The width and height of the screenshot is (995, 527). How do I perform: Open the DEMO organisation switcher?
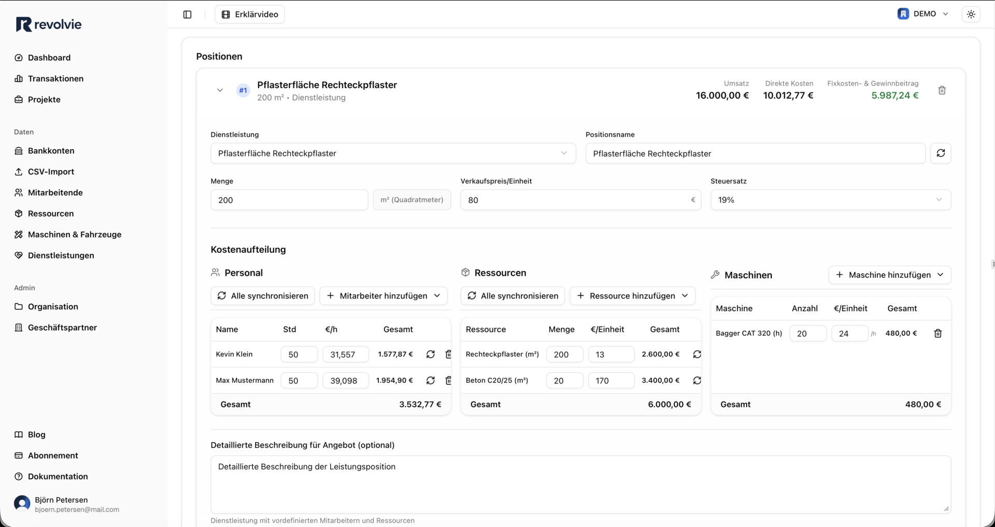(923, 14)
